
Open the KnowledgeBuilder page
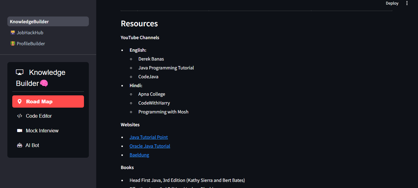[48, 21]
